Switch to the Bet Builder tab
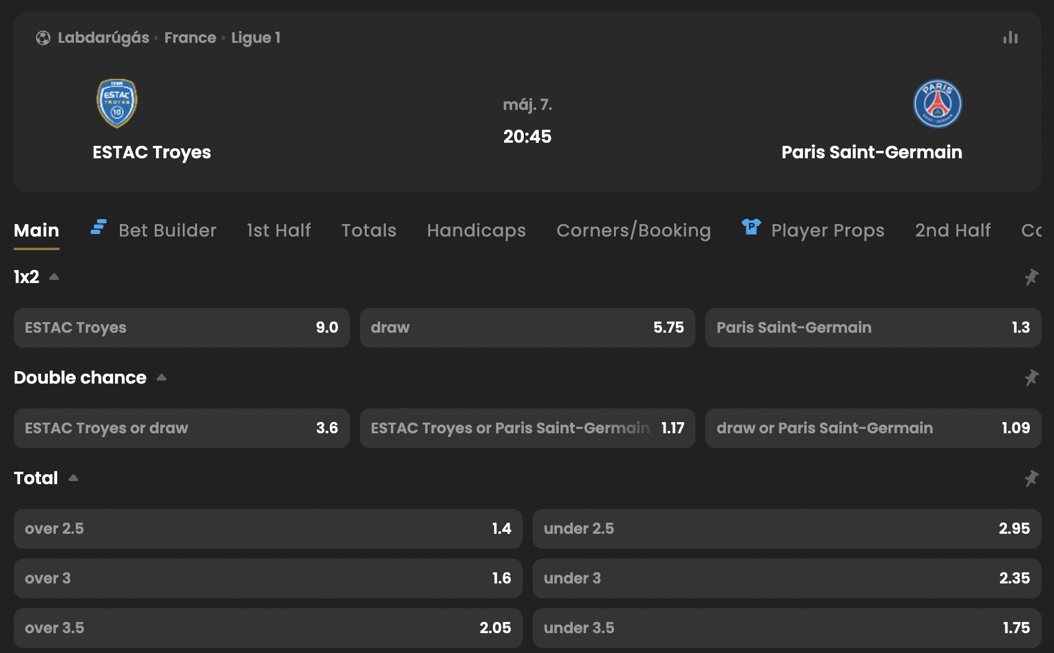Viewport: 1054px width, 653px height. 167,230
